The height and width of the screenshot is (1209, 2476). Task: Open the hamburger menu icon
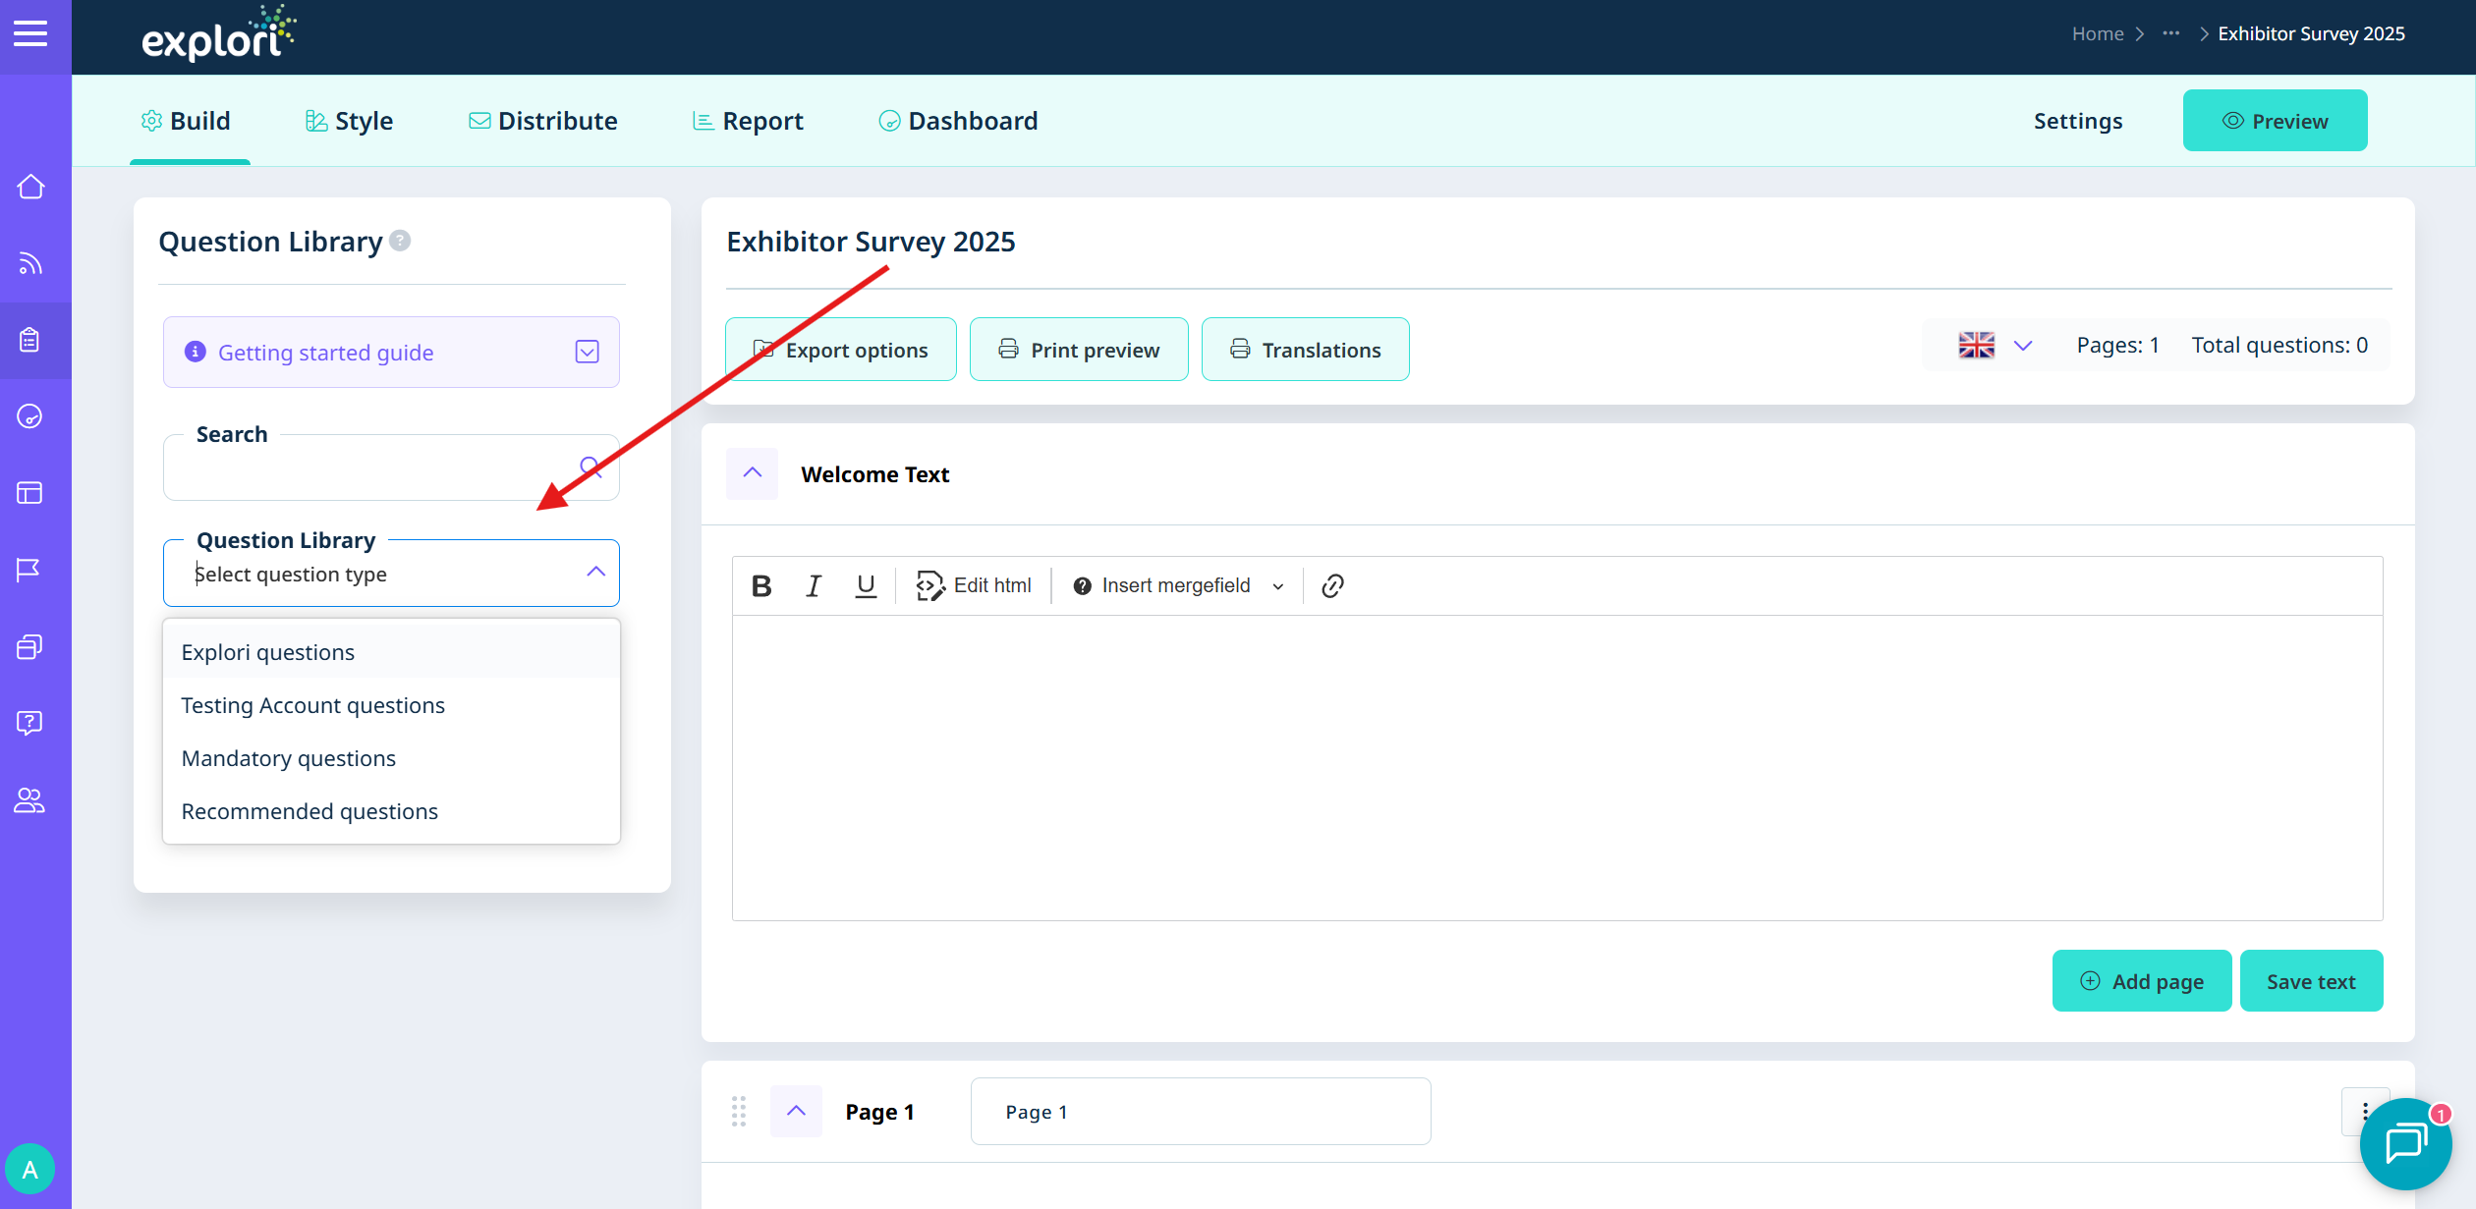[x=30, y=34]
